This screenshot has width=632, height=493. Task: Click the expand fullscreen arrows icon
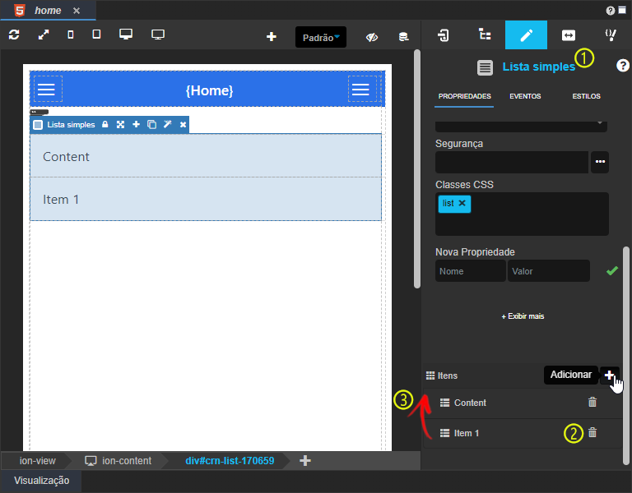(x=44, y=35)
